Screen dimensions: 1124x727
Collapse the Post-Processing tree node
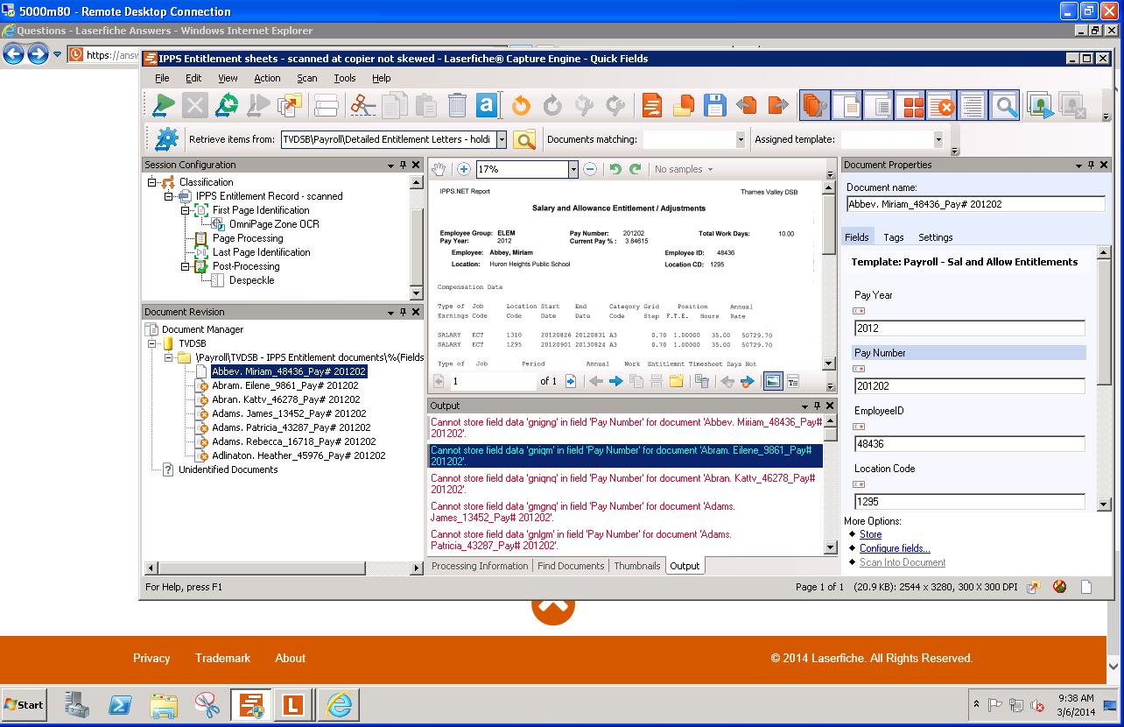pos(185,266)
